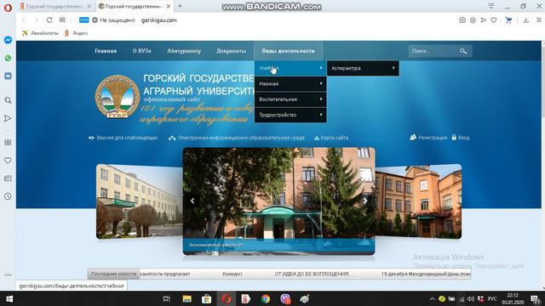Screen dimensions: 545x306
Task: Open Документы menu item
Action: point(231,51)
